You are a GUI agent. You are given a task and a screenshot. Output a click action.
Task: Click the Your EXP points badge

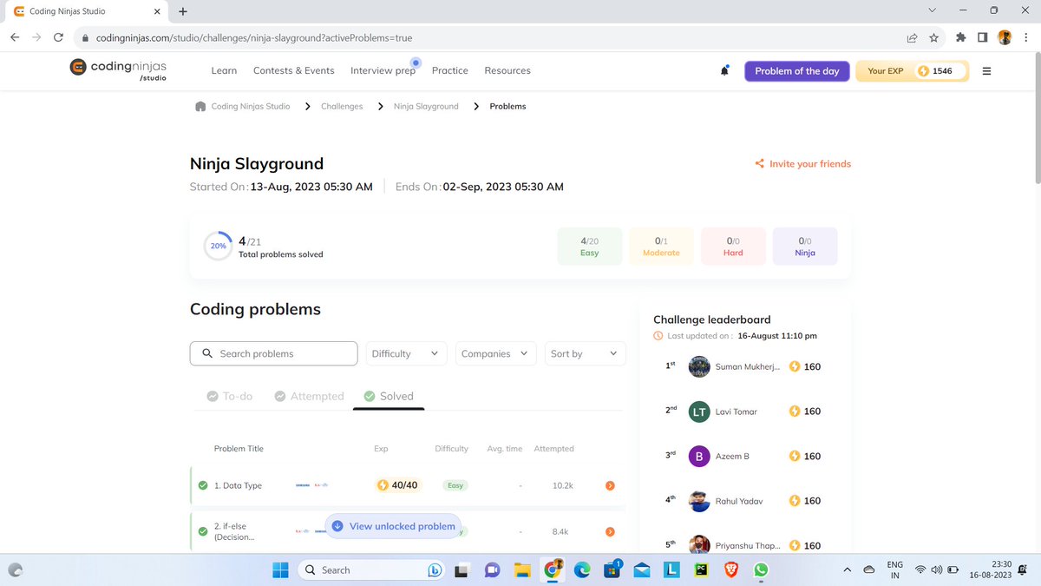pyautogui.click(x=912, y=71)
